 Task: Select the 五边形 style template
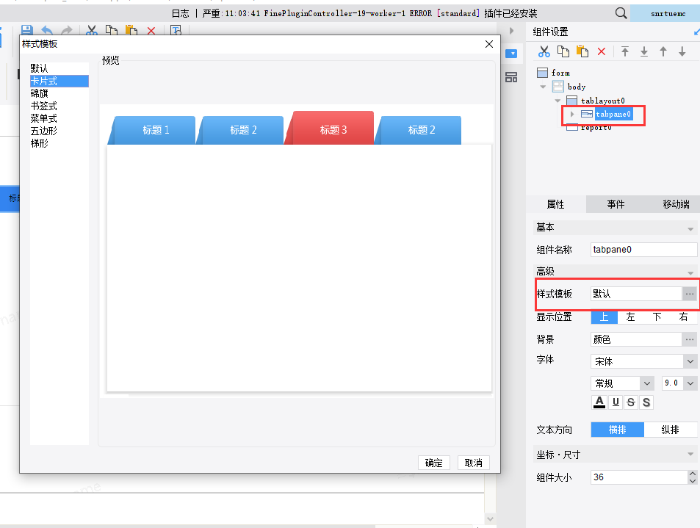point(59,131)
